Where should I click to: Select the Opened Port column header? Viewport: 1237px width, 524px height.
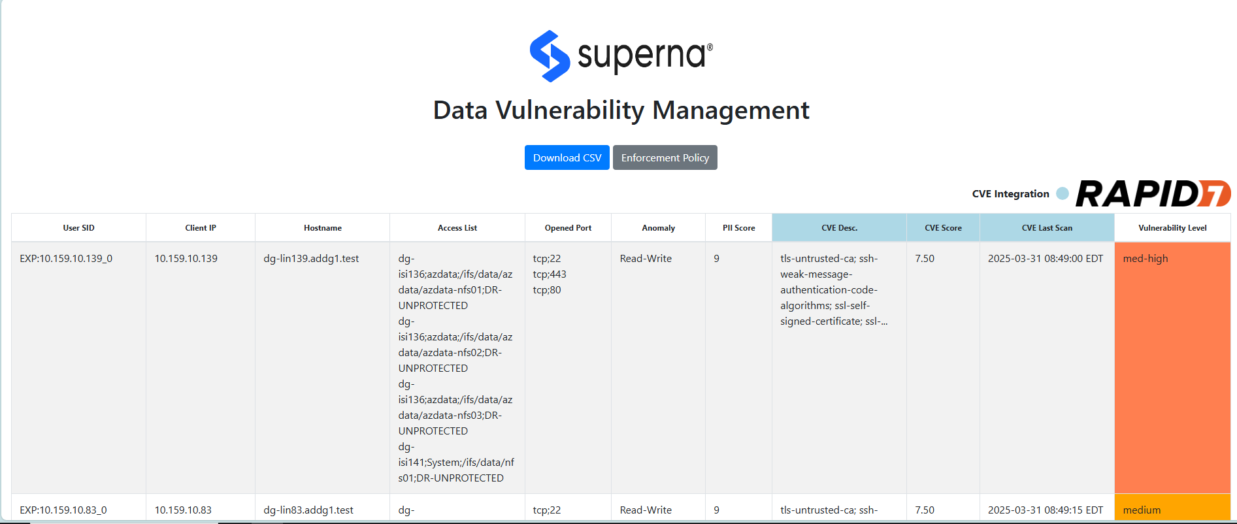[569, 228]
